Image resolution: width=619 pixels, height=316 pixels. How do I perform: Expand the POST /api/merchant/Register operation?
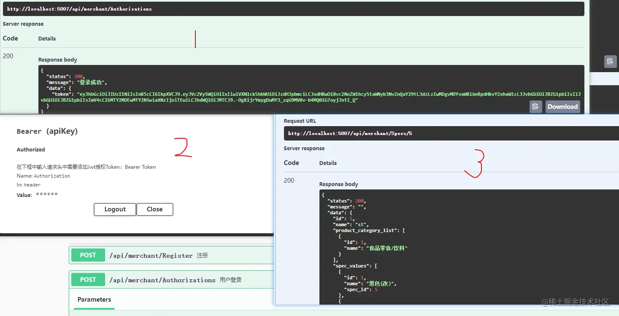171,255
